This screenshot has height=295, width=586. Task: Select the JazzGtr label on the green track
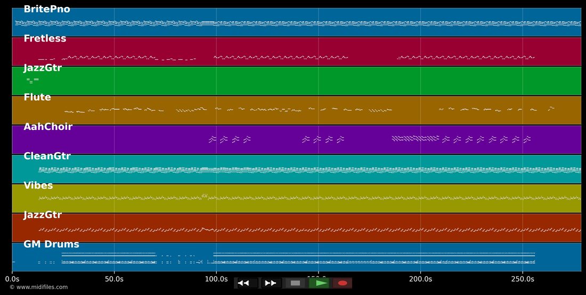[43, 68]
